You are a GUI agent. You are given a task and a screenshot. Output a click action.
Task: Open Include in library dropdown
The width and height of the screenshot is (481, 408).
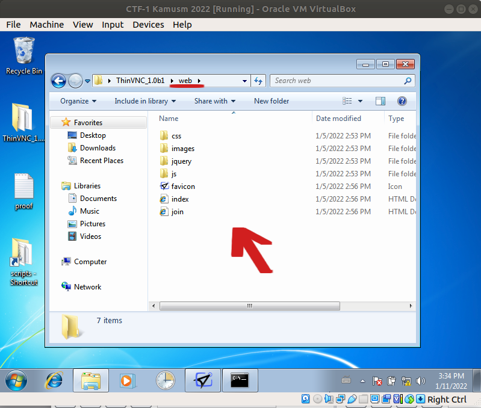[x=145, y=101]
